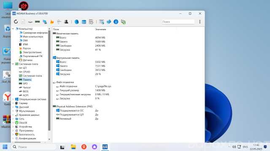Click the volume icon in system tray

click(x=234, y=147)
